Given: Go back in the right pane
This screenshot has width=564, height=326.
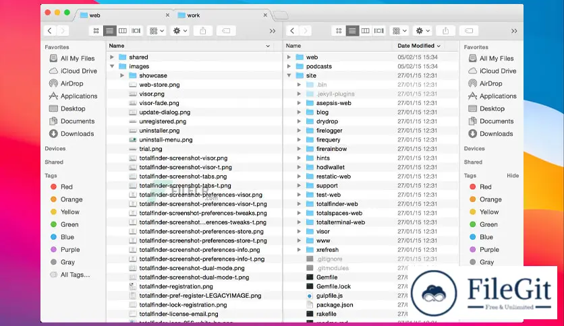Looking at the screenshot, I should tap(292, 31).
